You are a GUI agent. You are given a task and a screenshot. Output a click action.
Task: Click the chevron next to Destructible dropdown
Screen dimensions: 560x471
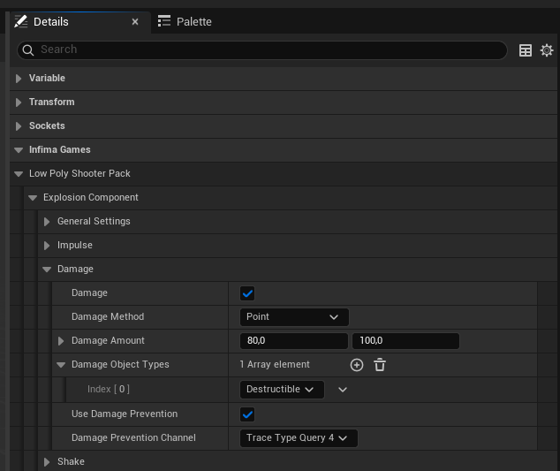coord(343,389)
